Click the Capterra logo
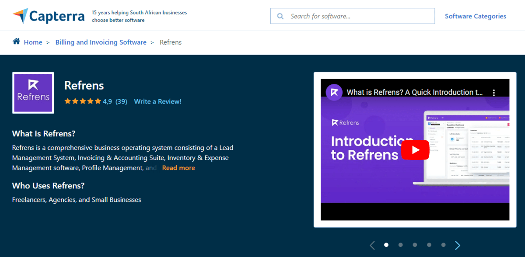This screenshot has height=257, width=525. pos(48,15)
